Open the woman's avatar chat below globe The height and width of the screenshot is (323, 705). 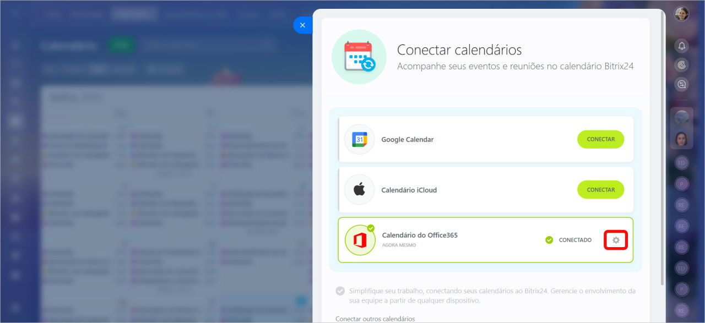coord(682,139)
